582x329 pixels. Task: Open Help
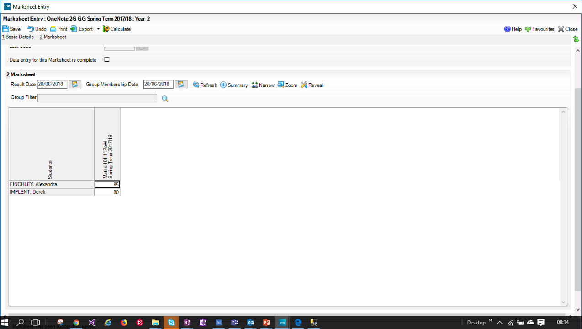(513, 29)
